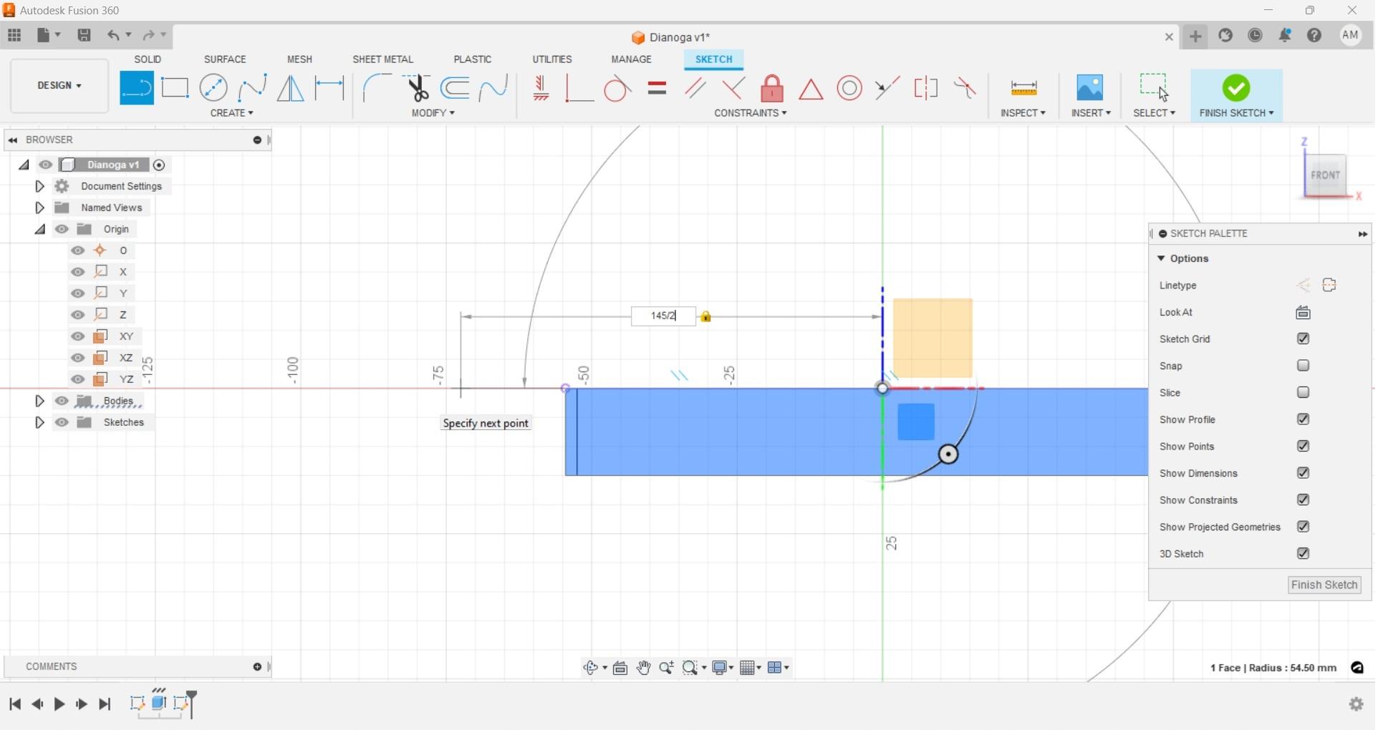Toggle visibility of the XY plane
The height and width of the screenshot is (730, 1378).
tap(78, 336)
